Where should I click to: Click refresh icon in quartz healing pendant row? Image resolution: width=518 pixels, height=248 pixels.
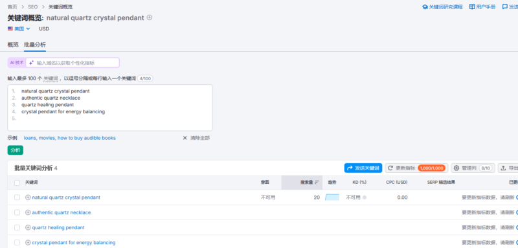[517, 227]
